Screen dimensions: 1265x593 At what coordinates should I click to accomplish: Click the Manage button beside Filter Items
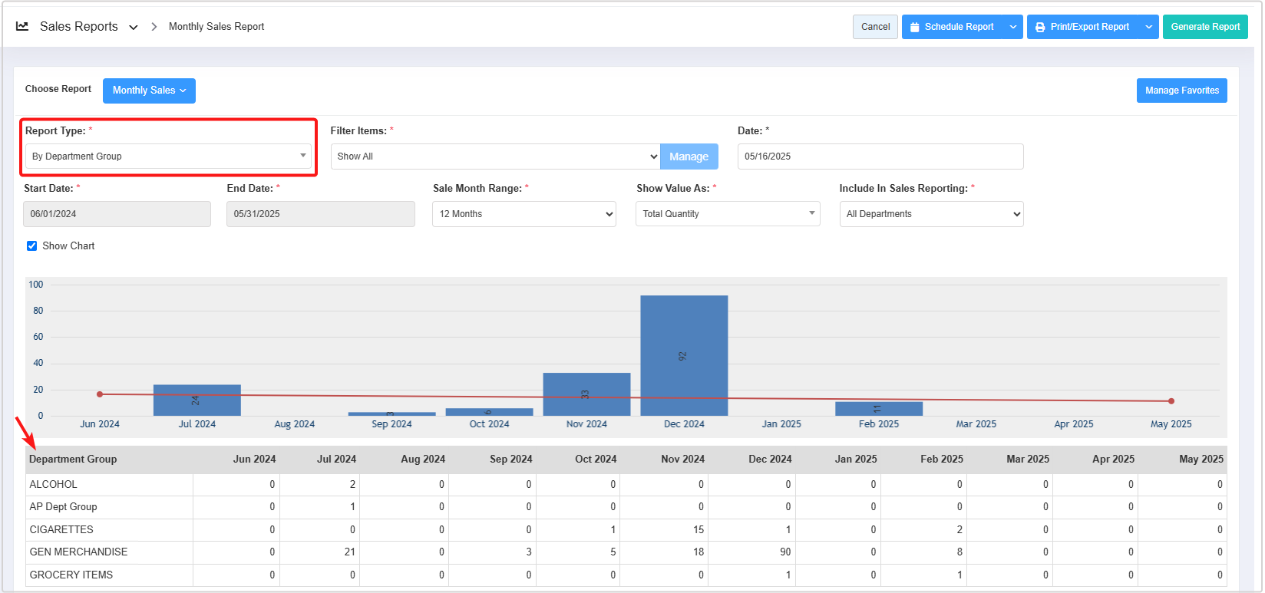[x=689, y=156]
